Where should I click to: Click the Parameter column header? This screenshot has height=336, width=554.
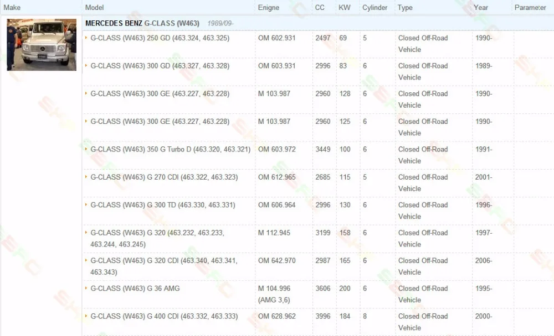pyautogui.click(x=530, y=7)
